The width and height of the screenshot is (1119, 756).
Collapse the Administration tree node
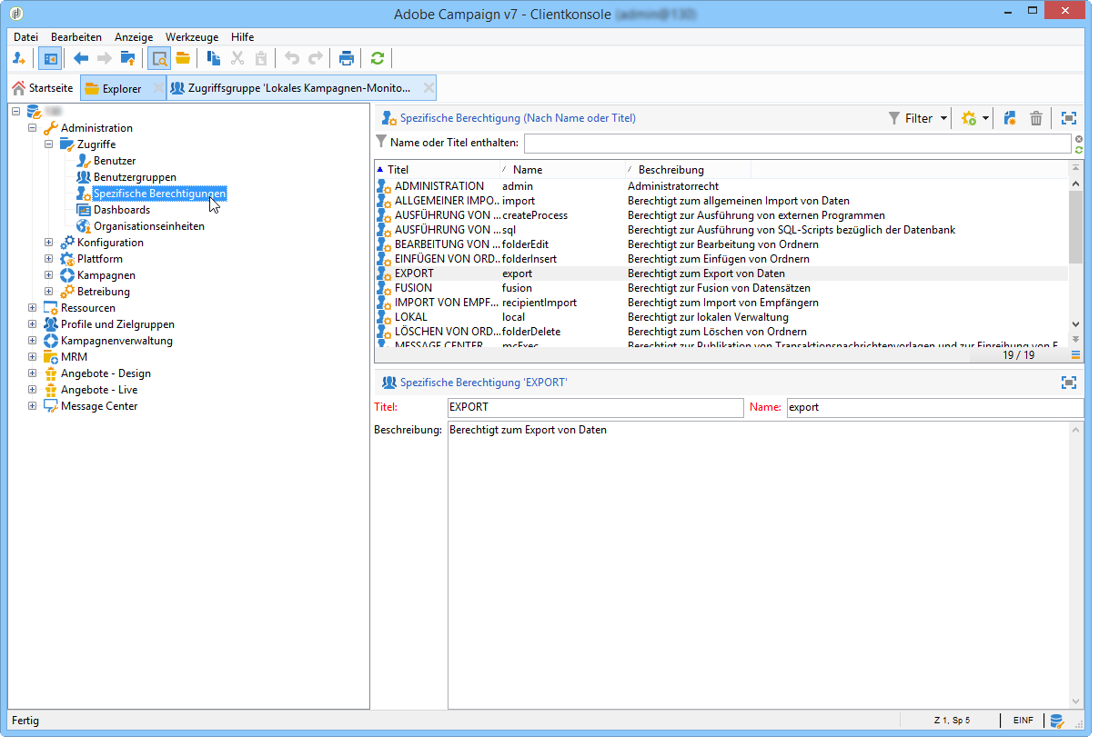tap(33, 128)
